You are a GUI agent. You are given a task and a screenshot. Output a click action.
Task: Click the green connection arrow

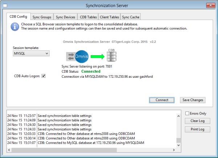pyautogui.click(x=98, y=57)
